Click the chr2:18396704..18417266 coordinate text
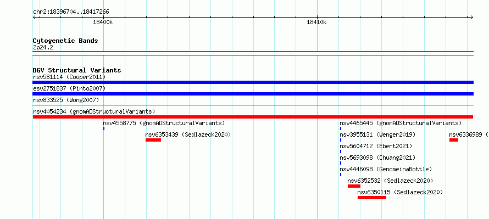 tap(71, 12)
